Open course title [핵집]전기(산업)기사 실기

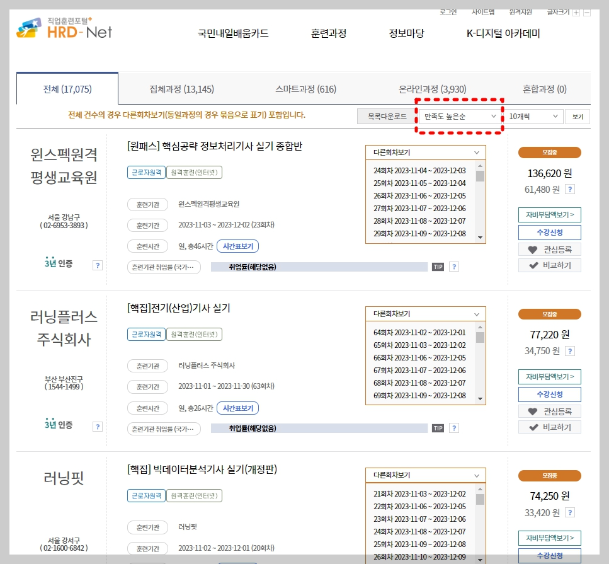click(179, 308)
